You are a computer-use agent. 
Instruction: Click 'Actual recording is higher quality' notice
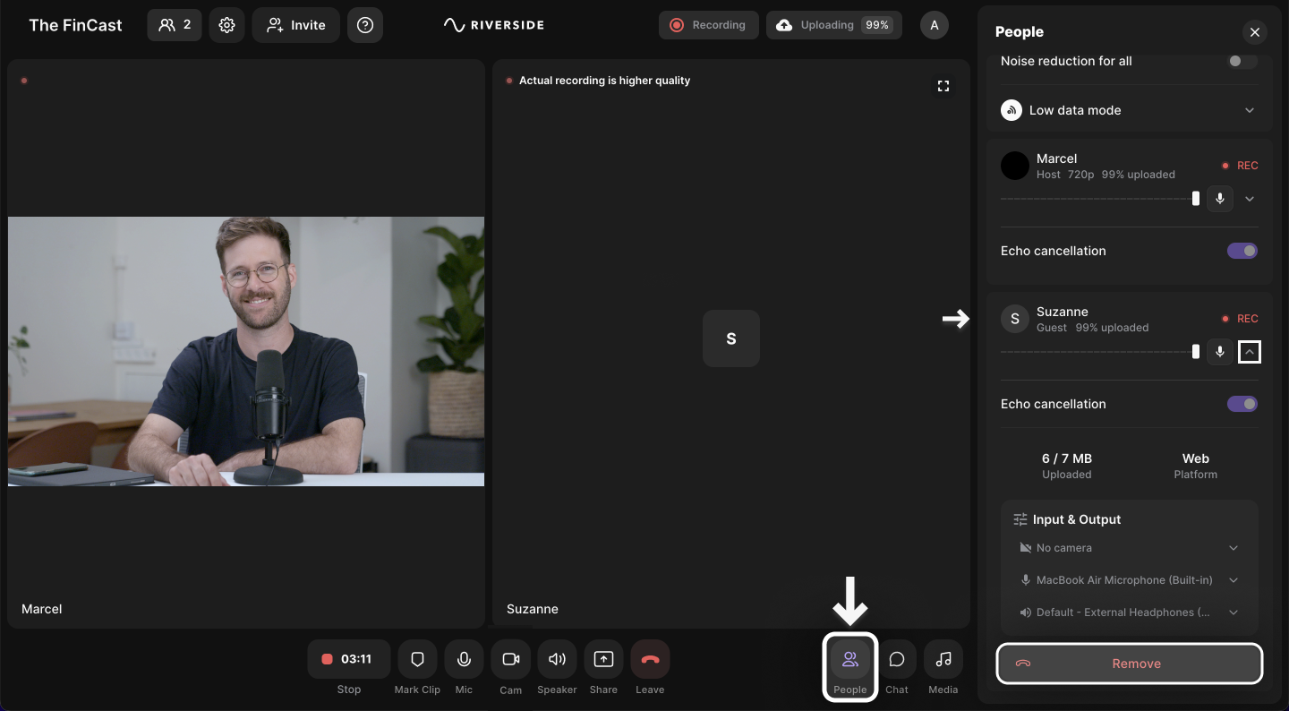604,81
